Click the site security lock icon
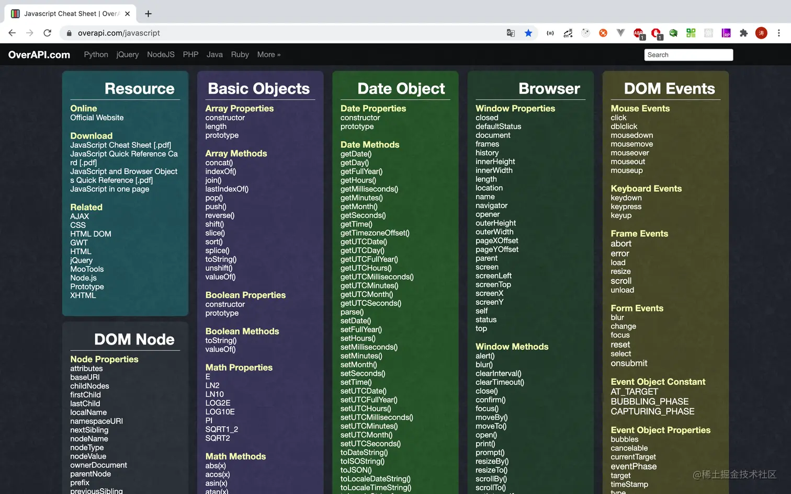Viewport: 791px width, 494px height. click(x=69, y=33)
